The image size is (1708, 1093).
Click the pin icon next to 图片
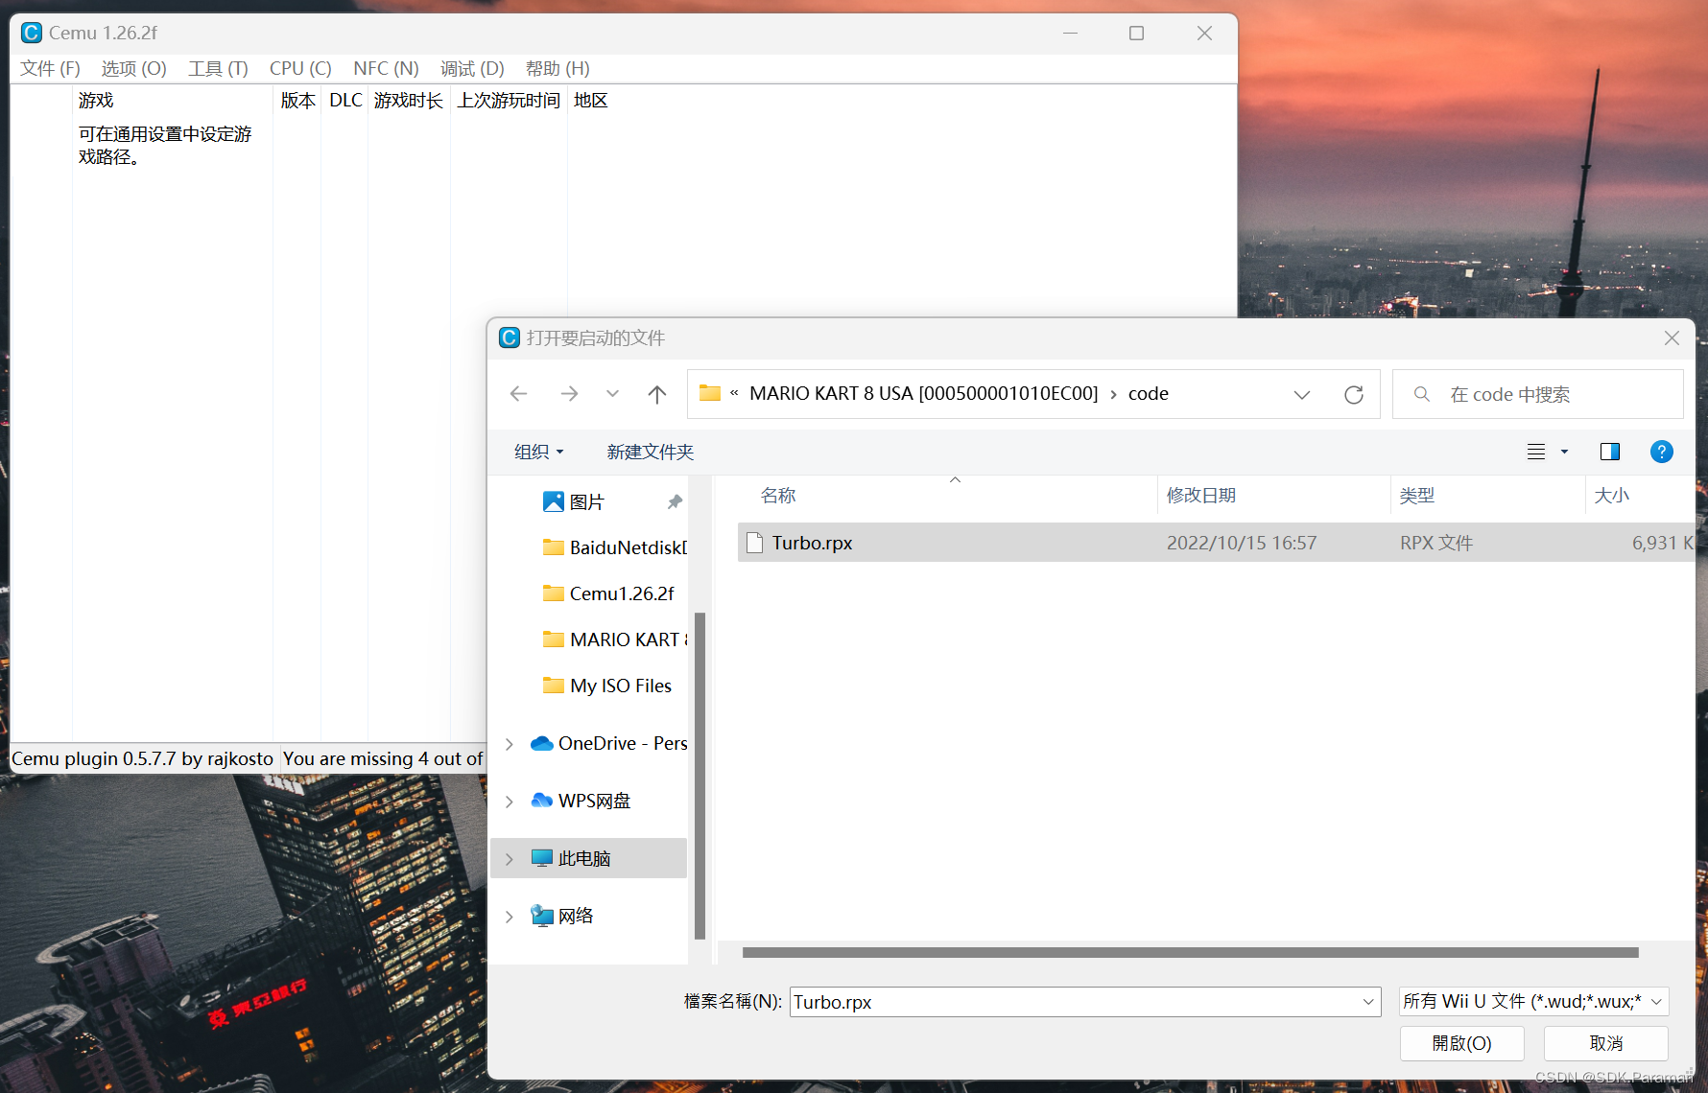[675, 501]
